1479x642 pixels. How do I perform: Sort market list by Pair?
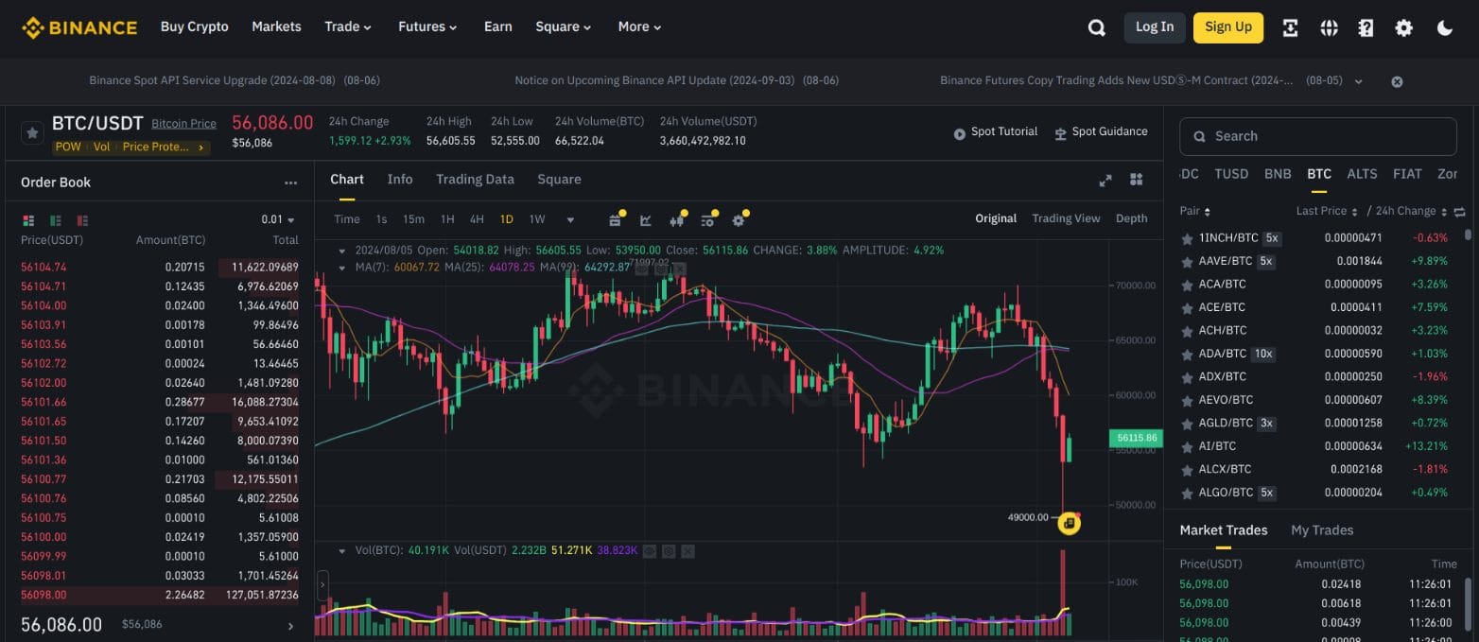click(1195, 211)
